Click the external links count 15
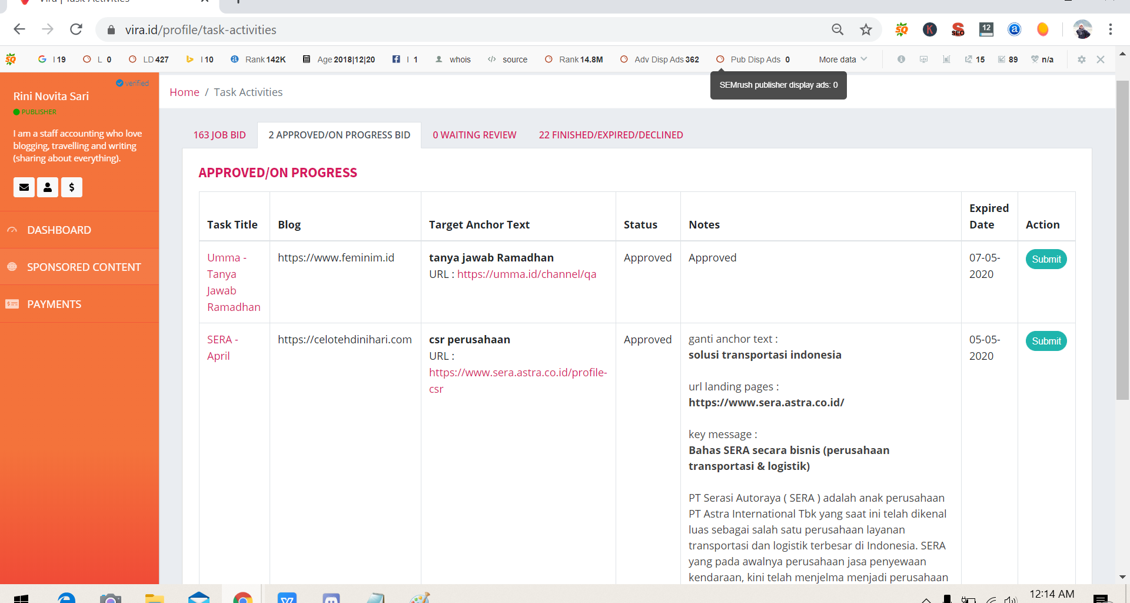Viewport: 1130px width, 603px height. coord(975,59)
